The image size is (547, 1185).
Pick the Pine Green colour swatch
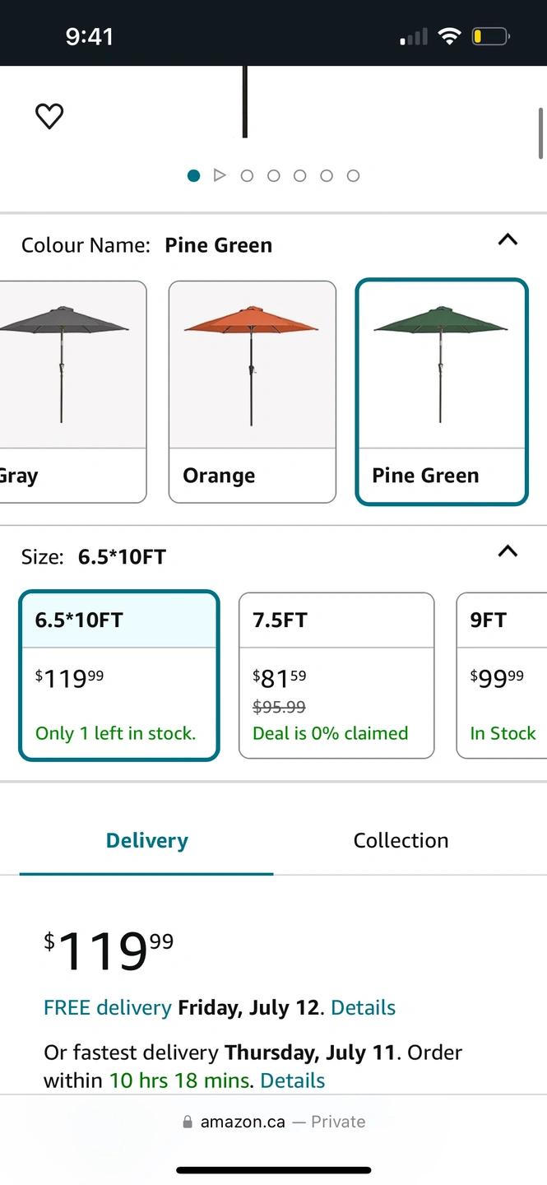coord(441,391)
